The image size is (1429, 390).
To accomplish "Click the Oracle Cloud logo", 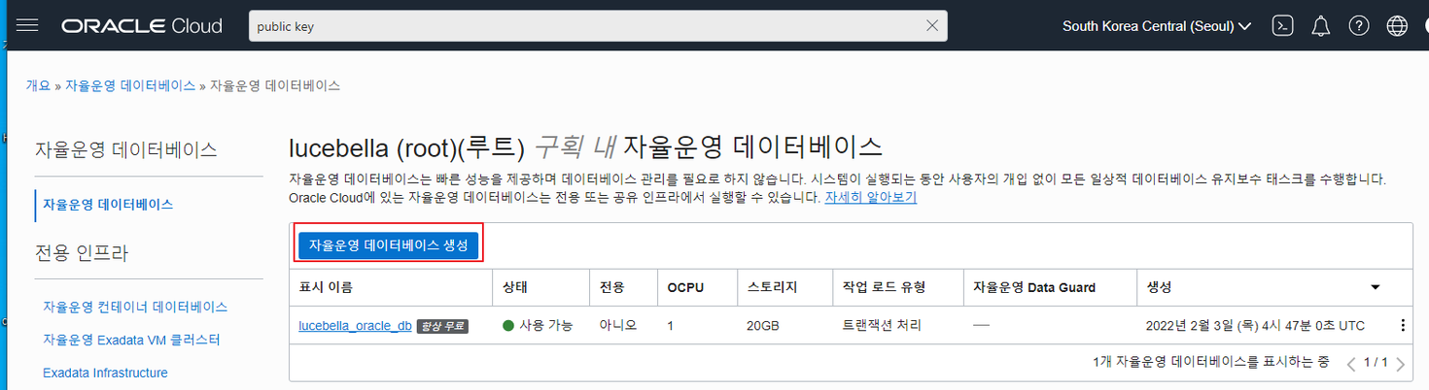I will tap(142, 26).
